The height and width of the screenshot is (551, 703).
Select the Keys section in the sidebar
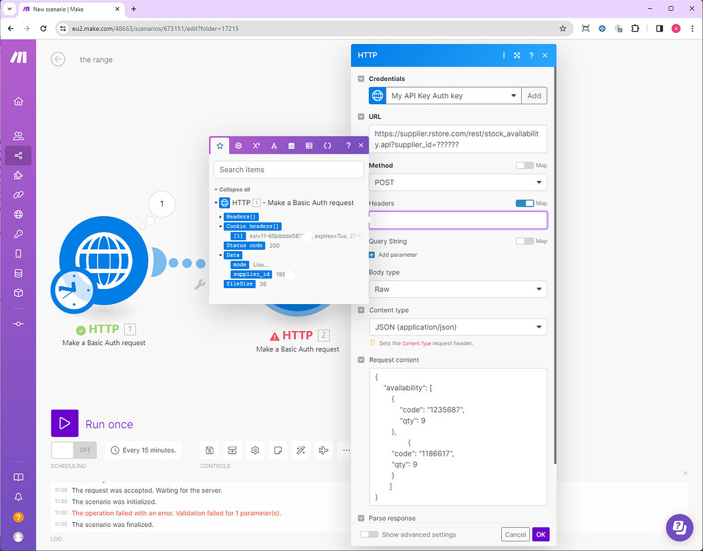pyautogui.click(x=18, y=233)
